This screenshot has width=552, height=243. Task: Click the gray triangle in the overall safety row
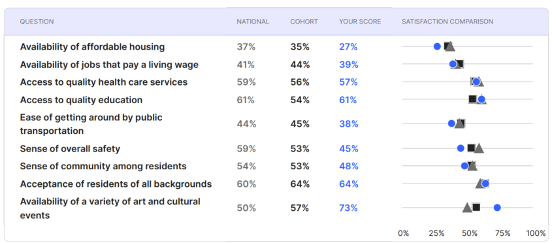(x=479, y=148)
